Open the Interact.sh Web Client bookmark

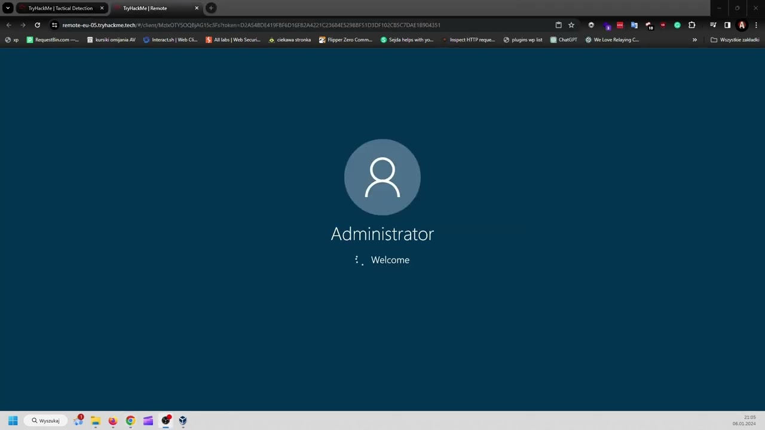[170, 40]
